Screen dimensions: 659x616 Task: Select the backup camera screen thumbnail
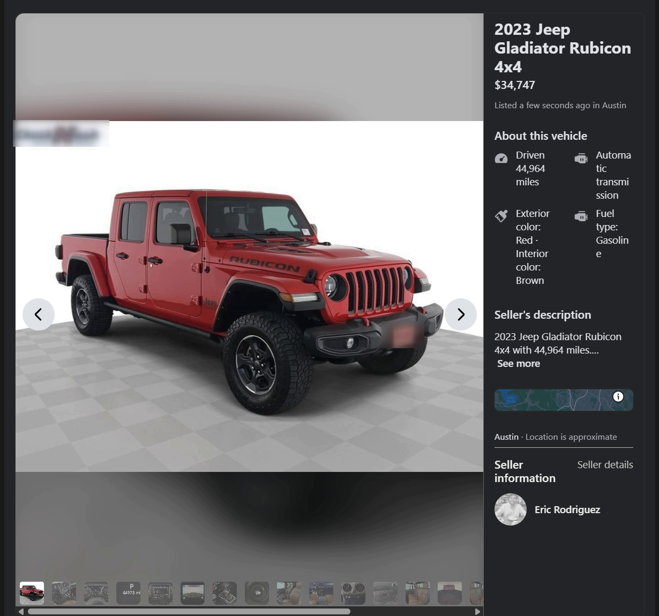tap(193, 593)
